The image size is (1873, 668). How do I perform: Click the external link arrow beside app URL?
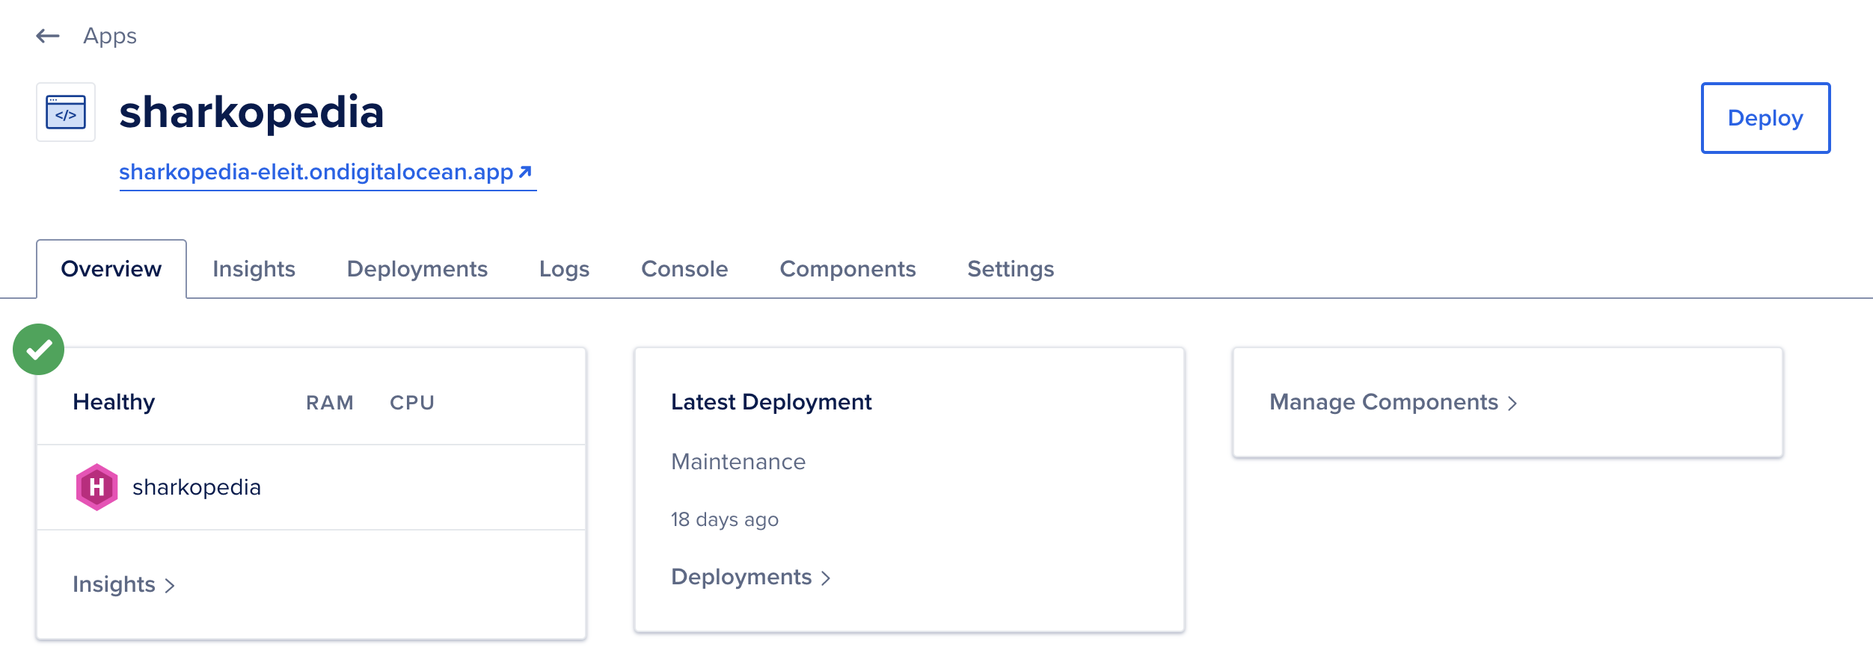(525, 172)
